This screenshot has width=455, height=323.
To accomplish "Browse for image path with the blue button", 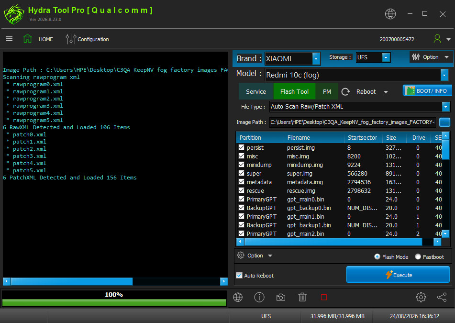I will [x=444, y=122].
